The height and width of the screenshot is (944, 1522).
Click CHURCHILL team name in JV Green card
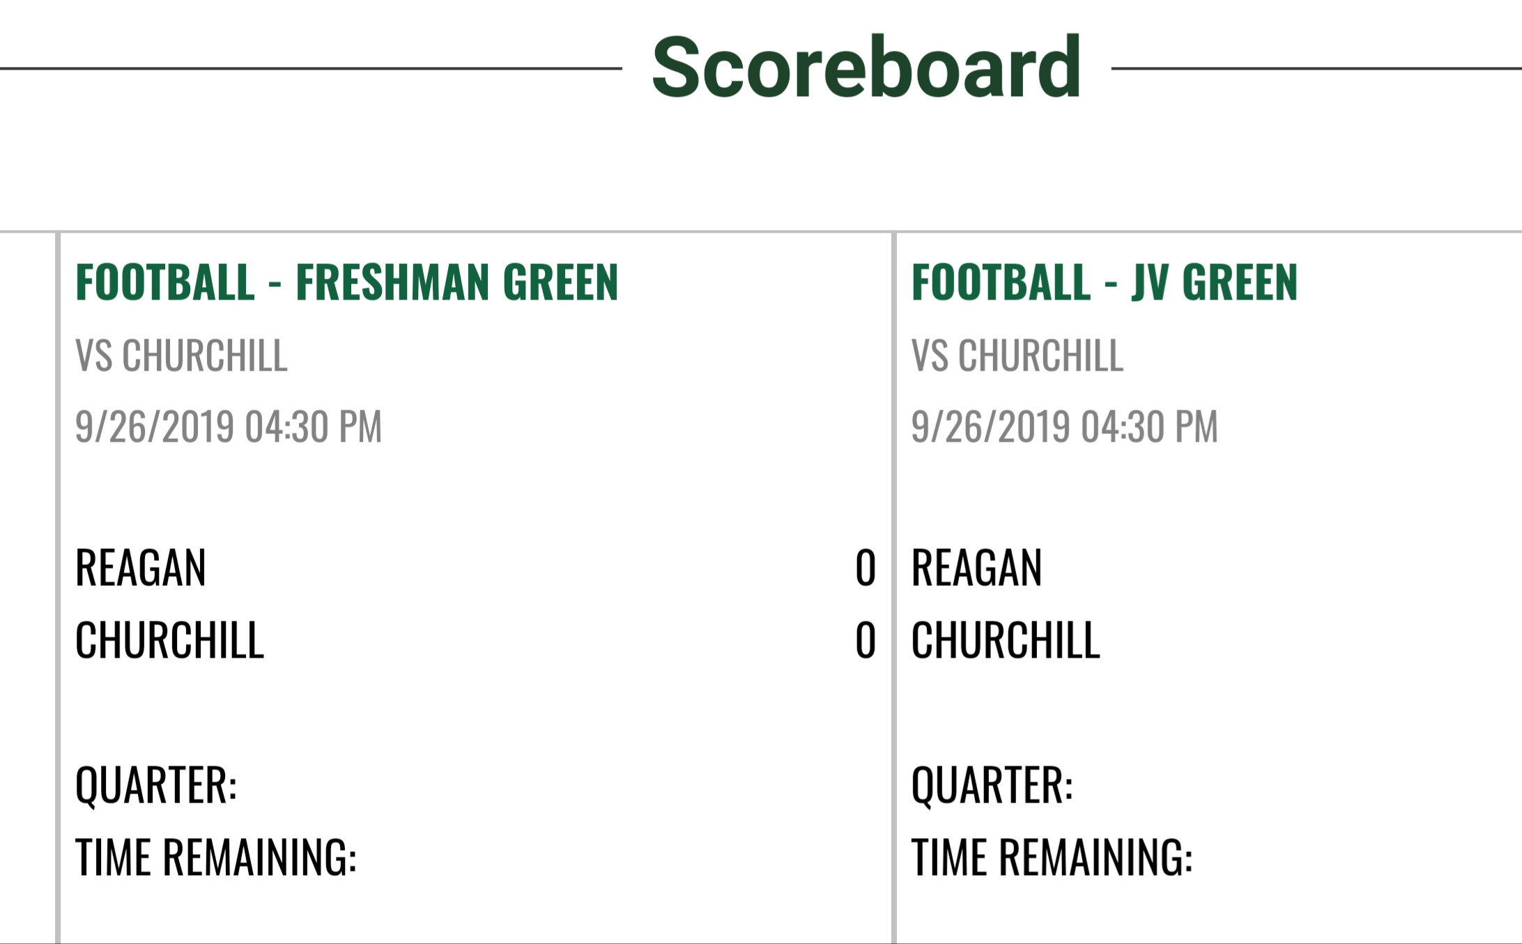[x=1006, y=640]
